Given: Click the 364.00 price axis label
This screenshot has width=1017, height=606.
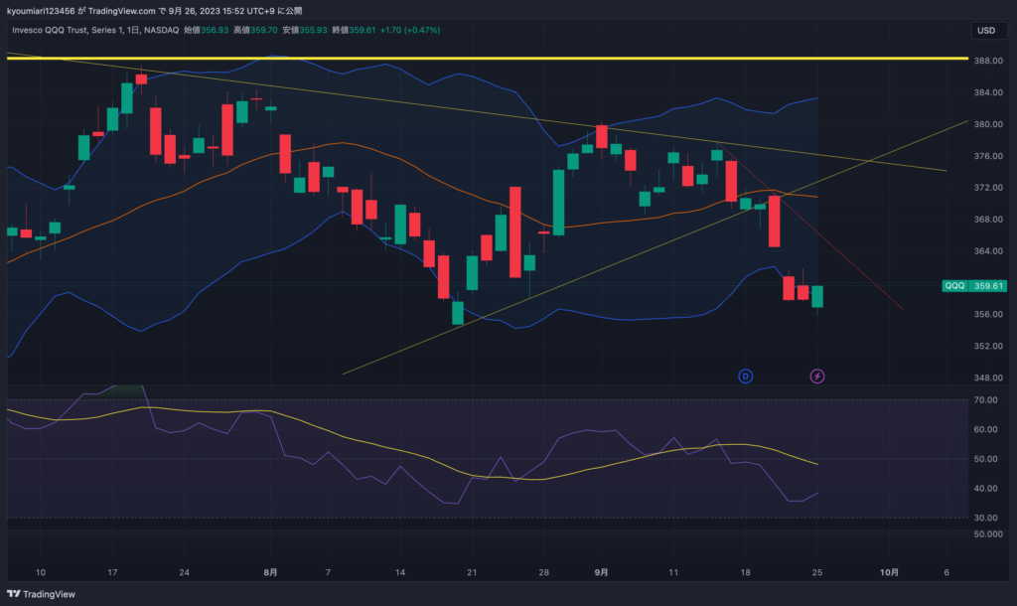Looking at the screenshot, I should (x=988, y=250).
